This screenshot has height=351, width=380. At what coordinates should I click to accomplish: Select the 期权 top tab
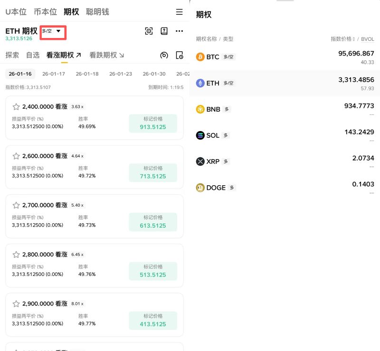(x=71, y=11)
